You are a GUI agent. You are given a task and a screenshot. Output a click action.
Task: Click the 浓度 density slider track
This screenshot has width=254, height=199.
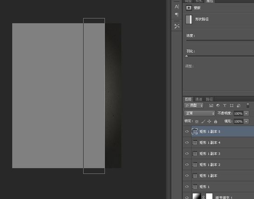[220, 41]
